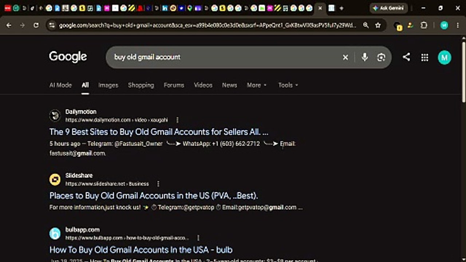Switch to the blue star tab
466x262 pixels.
181,8
